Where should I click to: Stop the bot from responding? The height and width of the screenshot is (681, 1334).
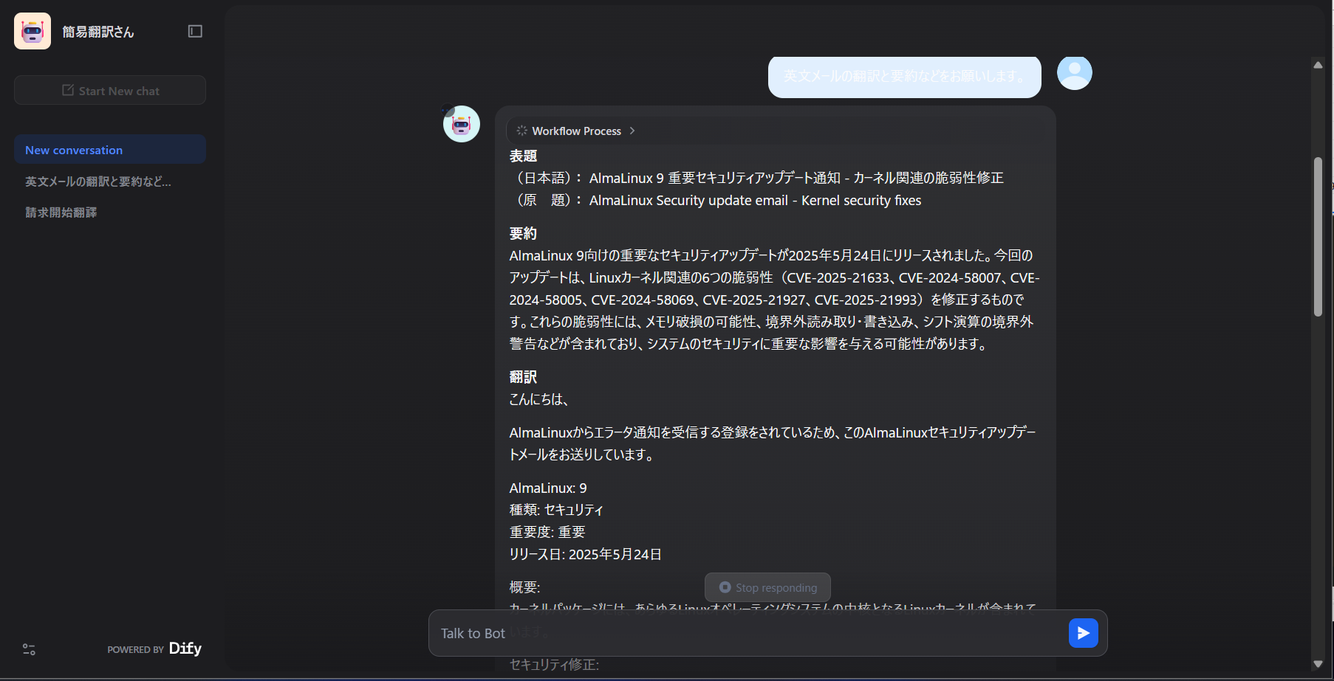coord(767,587)
